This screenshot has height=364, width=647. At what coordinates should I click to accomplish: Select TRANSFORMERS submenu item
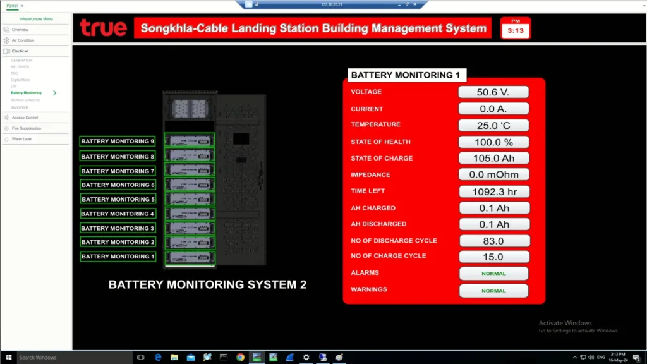pos(25,100)
